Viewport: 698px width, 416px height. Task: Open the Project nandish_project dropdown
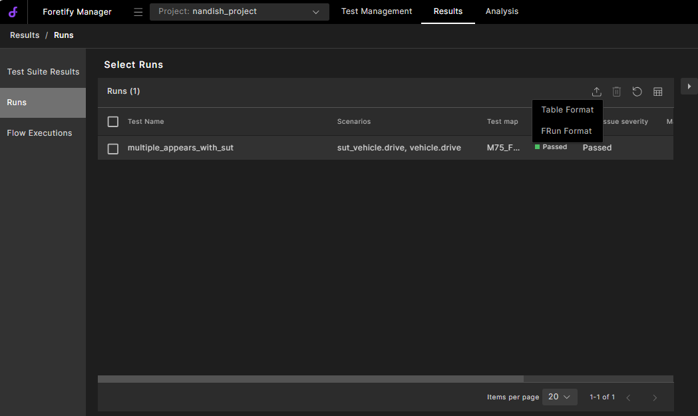[x=239, y=12]
